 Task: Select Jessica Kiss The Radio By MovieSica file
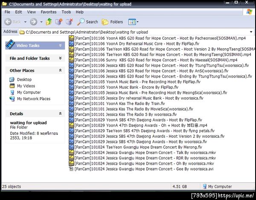click(134, 109)
